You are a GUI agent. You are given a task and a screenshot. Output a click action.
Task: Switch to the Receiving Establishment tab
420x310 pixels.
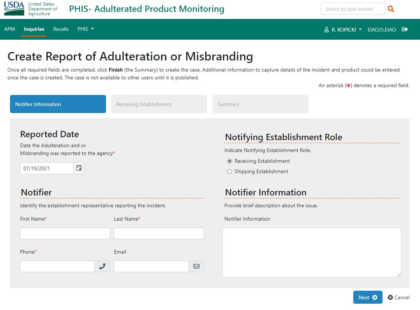(159, 104)
